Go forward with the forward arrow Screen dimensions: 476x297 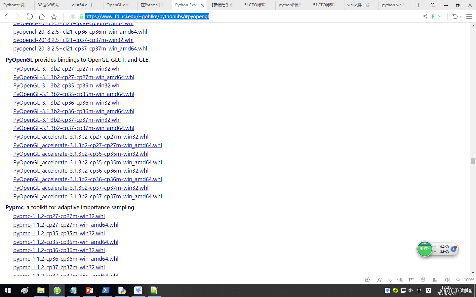point(18,16)
